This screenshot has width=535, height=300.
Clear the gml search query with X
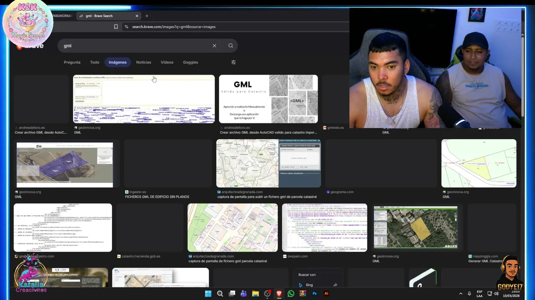coord(214,46)
